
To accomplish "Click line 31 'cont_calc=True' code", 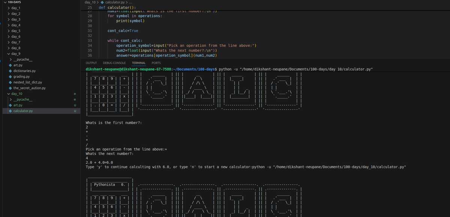I will (x=123, y=31).
